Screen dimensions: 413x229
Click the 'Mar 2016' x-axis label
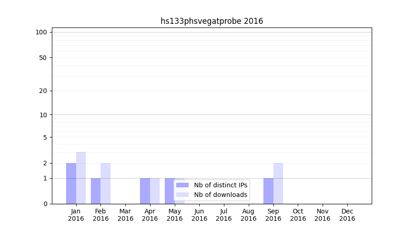tap(125, 215)
